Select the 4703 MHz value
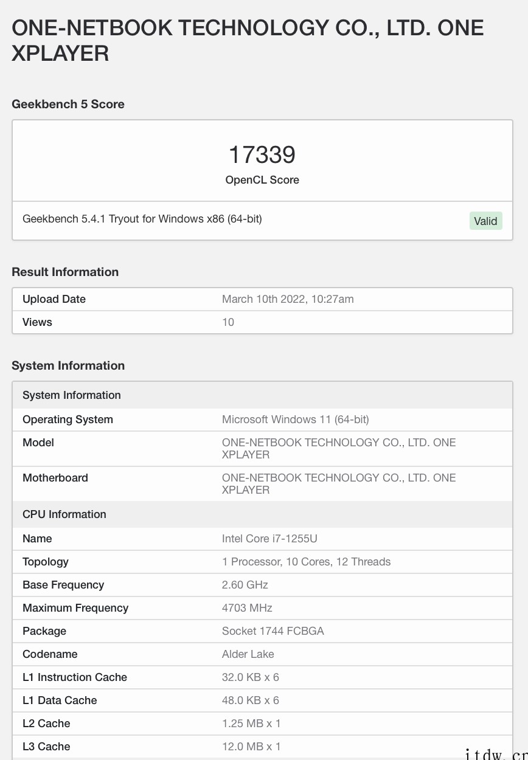This screenshot has height=760, width=528. [x=247, y=608]
